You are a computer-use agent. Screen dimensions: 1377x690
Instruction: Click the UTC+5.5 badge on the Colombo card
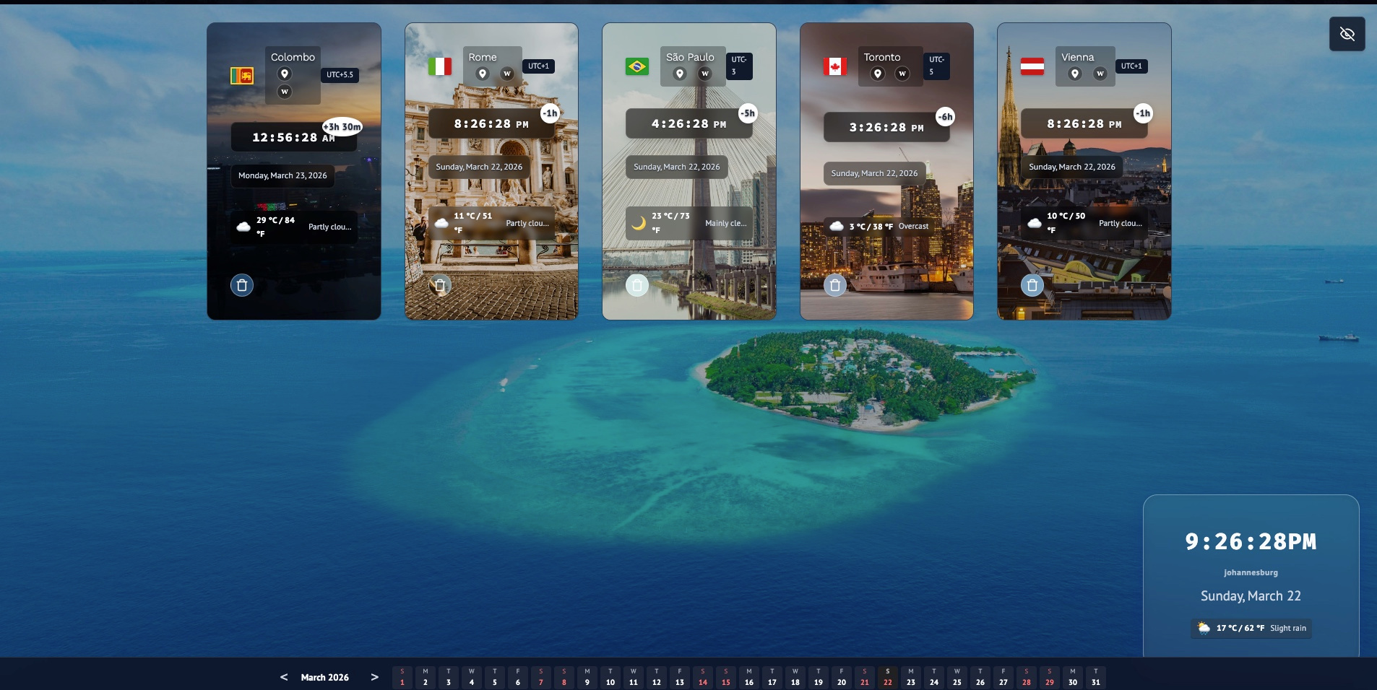[x=340, y=75]
